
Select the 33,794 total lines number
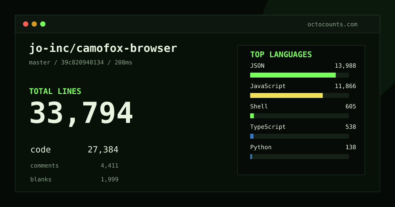click(81, 113)
